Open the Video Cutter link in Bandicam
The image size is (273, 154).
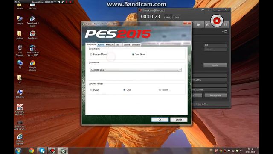pos(200,104)
